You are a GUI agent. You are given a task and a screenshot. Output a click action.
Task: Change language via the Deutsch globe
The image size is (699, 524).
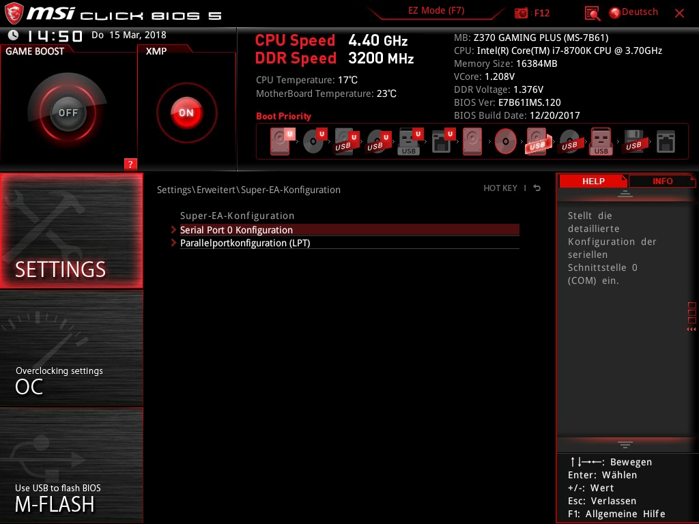(634, 12)
